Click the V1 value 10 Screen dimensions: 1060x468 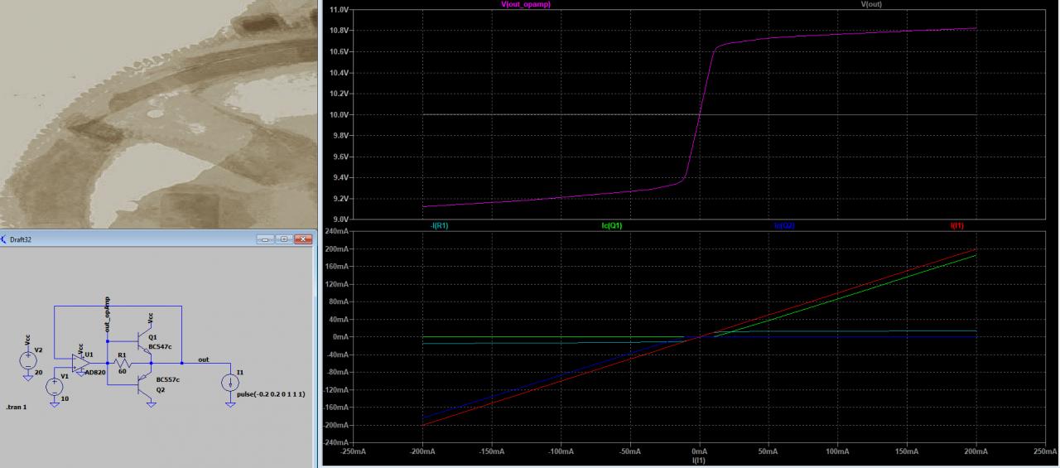coord(65,398)
